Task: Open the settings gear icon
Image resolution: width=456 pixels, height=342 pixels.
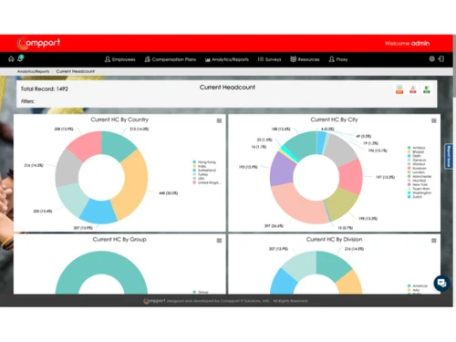Action: 431,59
